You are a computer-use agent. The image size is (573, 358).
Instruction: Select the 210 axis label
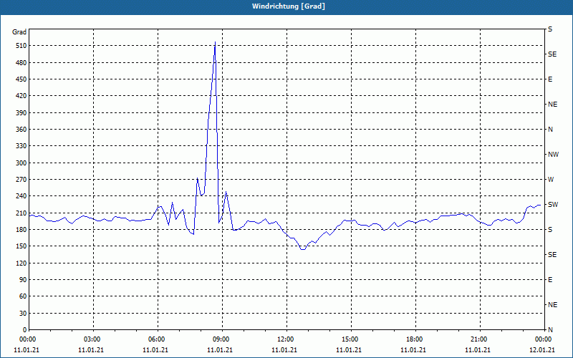pyautogui.click(x=21, y=213)
